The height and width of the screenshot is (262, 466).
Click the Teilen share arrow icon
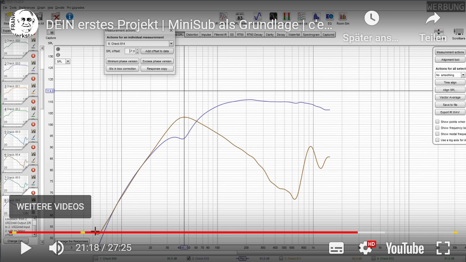pyautogui.click(x=433, y=18)
